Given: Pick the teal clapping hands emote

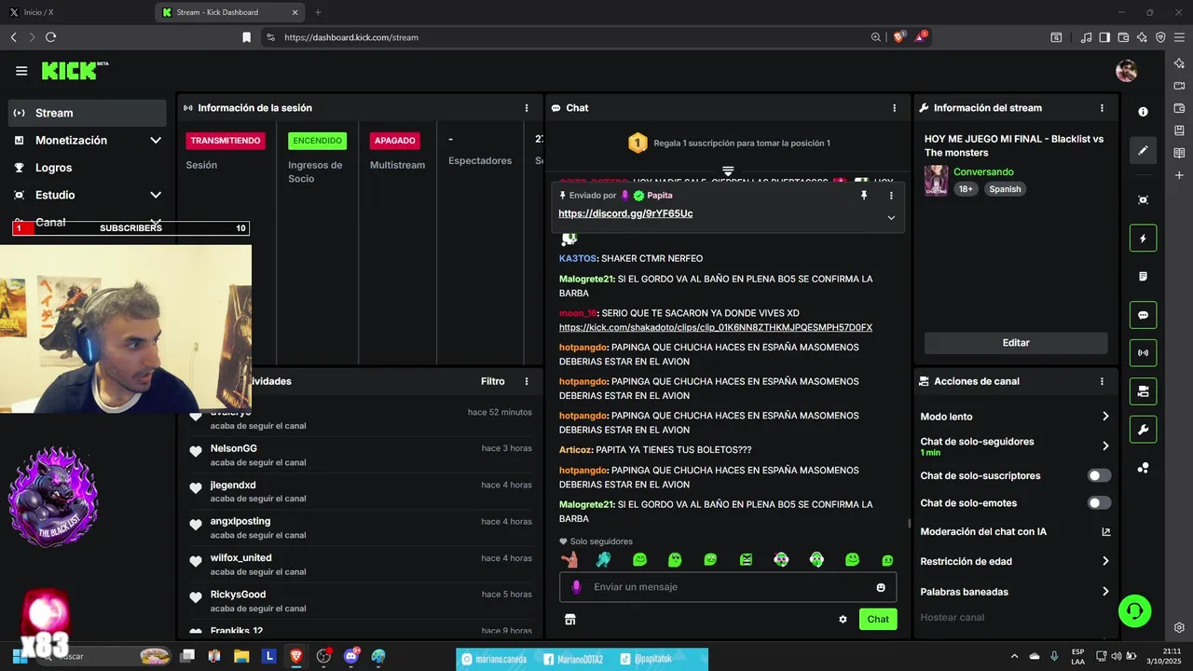Looking at the screenshot, I should (604, 560).
